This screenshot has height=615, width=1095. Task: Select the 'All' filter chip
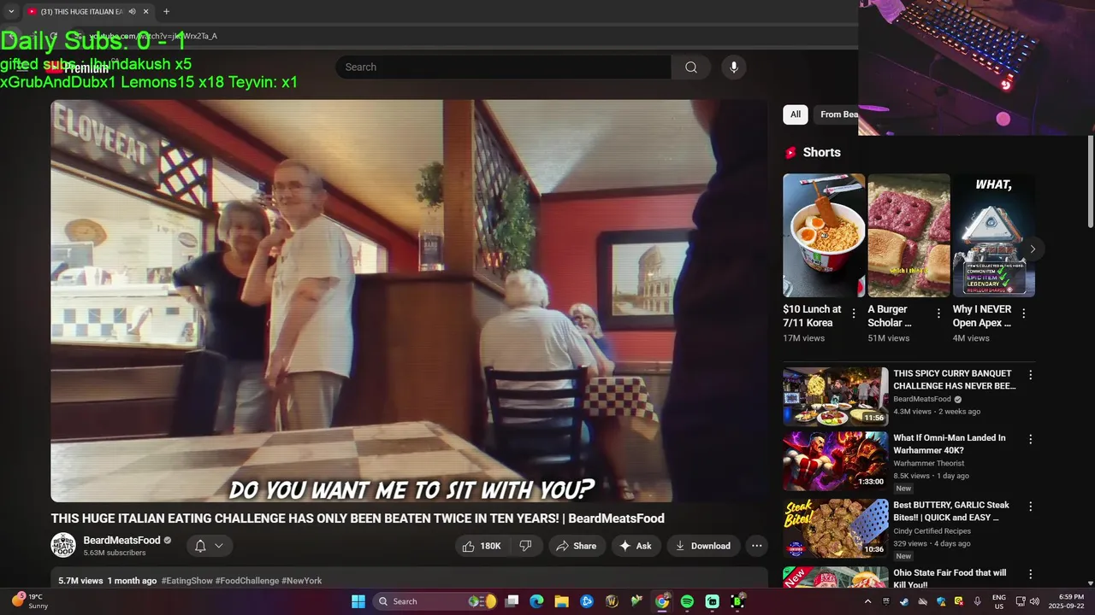click(x=796, y=114)
